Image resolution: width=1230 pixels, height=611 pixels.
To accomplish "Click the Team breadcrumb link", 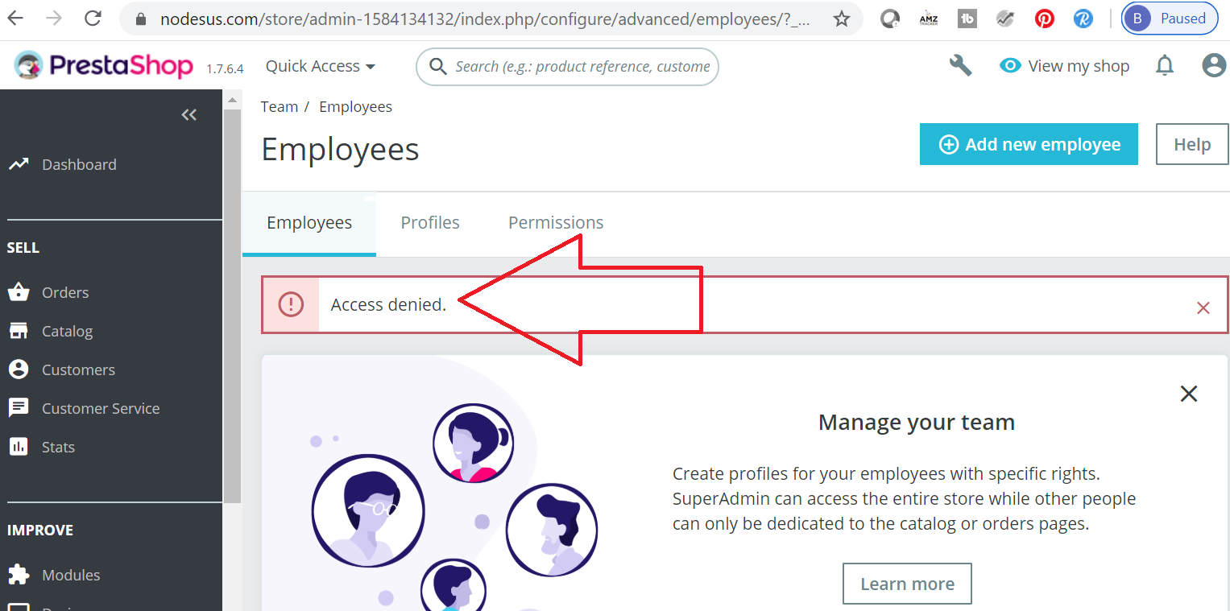I will (280, 106).
